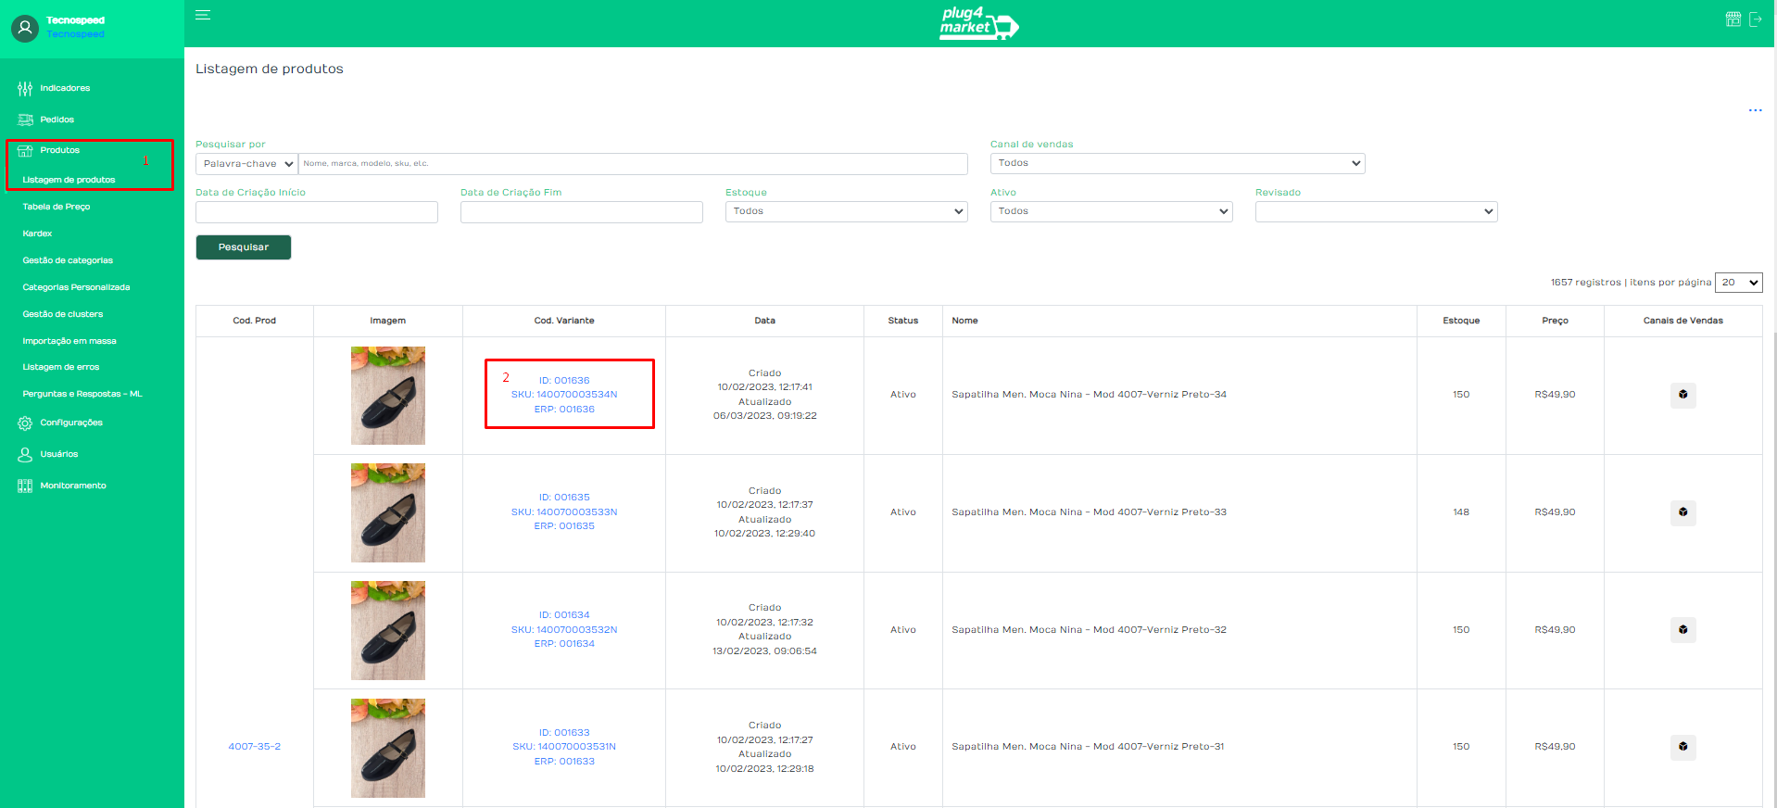
Task: Click the keyword search input field
Action: (633, 164)
